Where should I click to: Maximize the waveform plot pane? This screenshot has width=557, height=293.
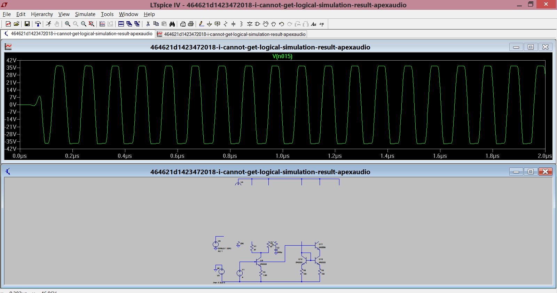pyautogui.click(x=531, y=47)
